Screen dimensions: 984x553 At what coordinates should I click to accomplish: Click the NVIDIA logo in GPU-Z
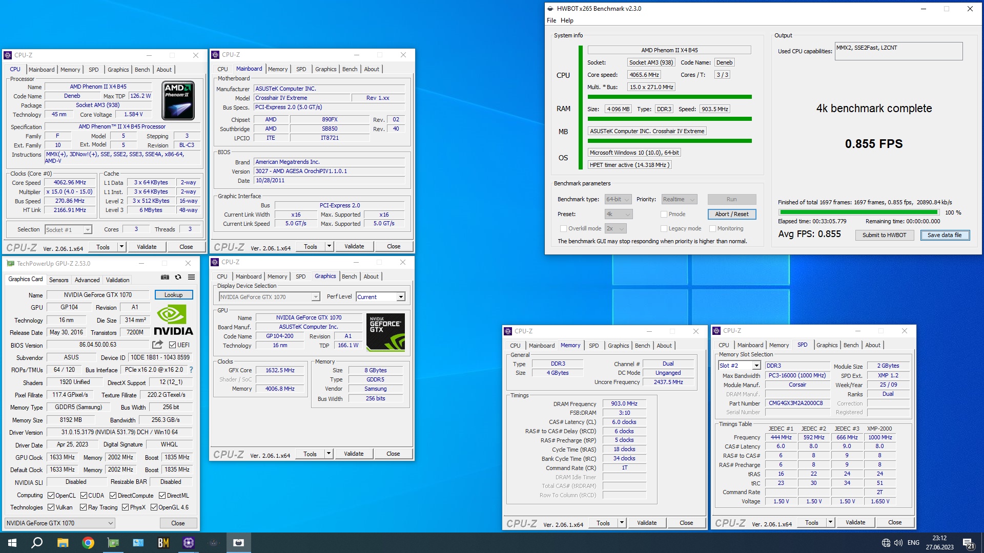(173, 320)
